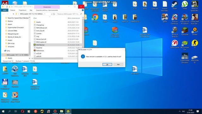Select the Mono.Cecil.dll file

[41, 39]
